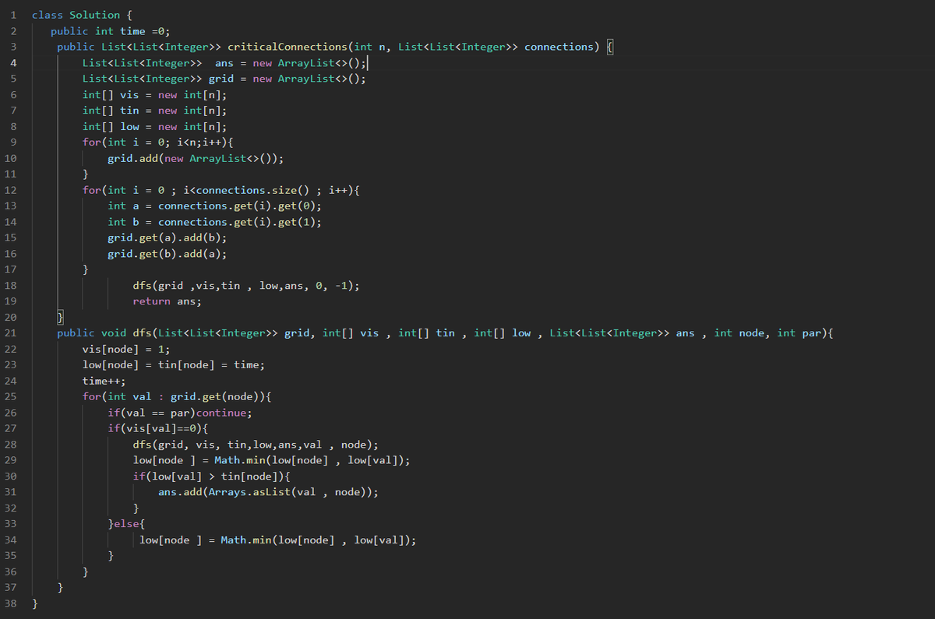Screen dimensions: 935x619
Task: Click line number 21 in the gutter
Action: 9,332
